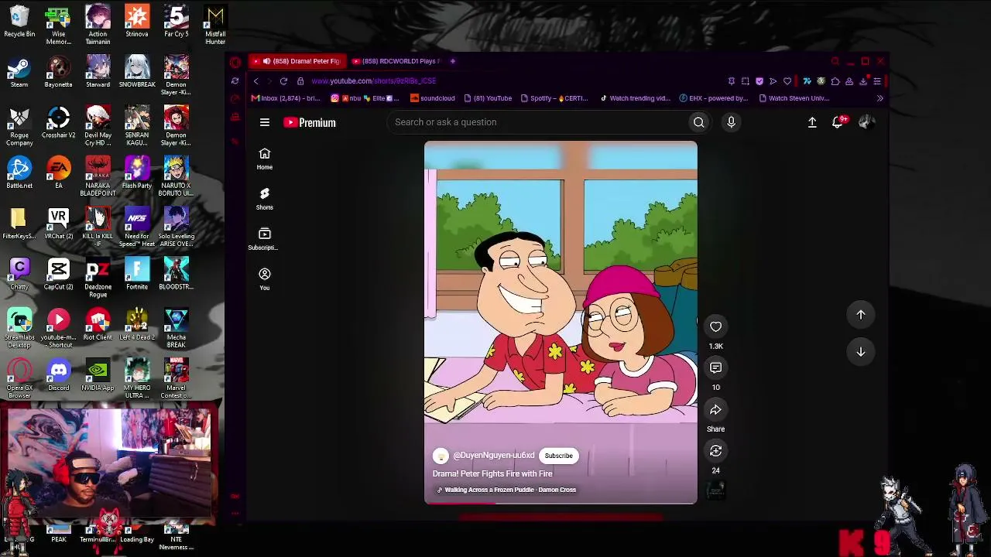Open the YouTube account avatar menu
This screenshot has height=557, width=991.
point(866,122)
